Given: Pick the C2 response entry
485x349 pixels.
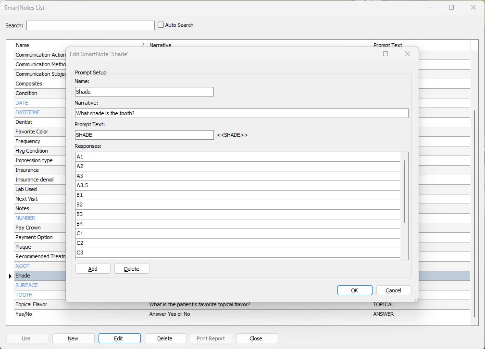Looking at the screenshot, I should [x=238, y=243].
